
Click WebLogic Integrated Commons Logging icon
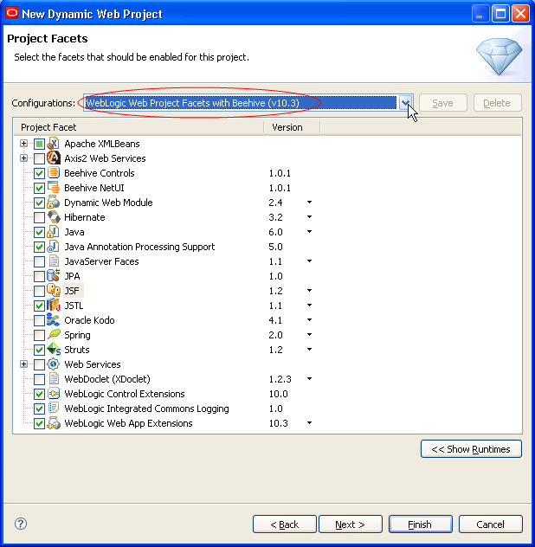pyautogui.click(x=53, y=409)
